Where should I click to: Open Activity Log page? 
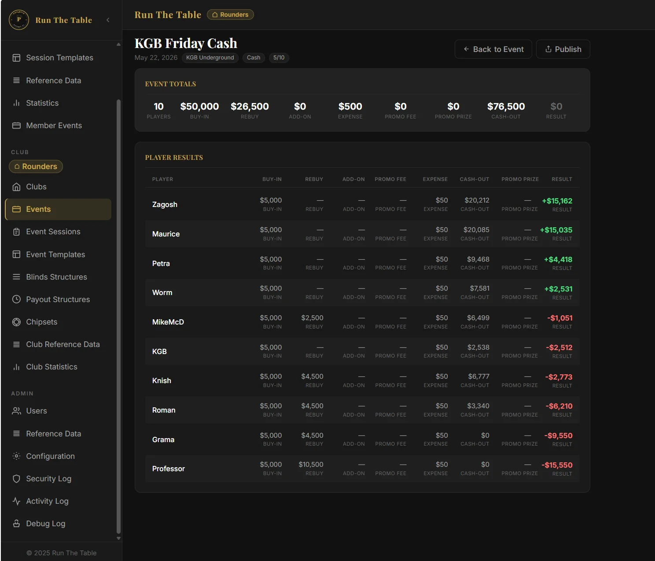click(x=58, y=501)
